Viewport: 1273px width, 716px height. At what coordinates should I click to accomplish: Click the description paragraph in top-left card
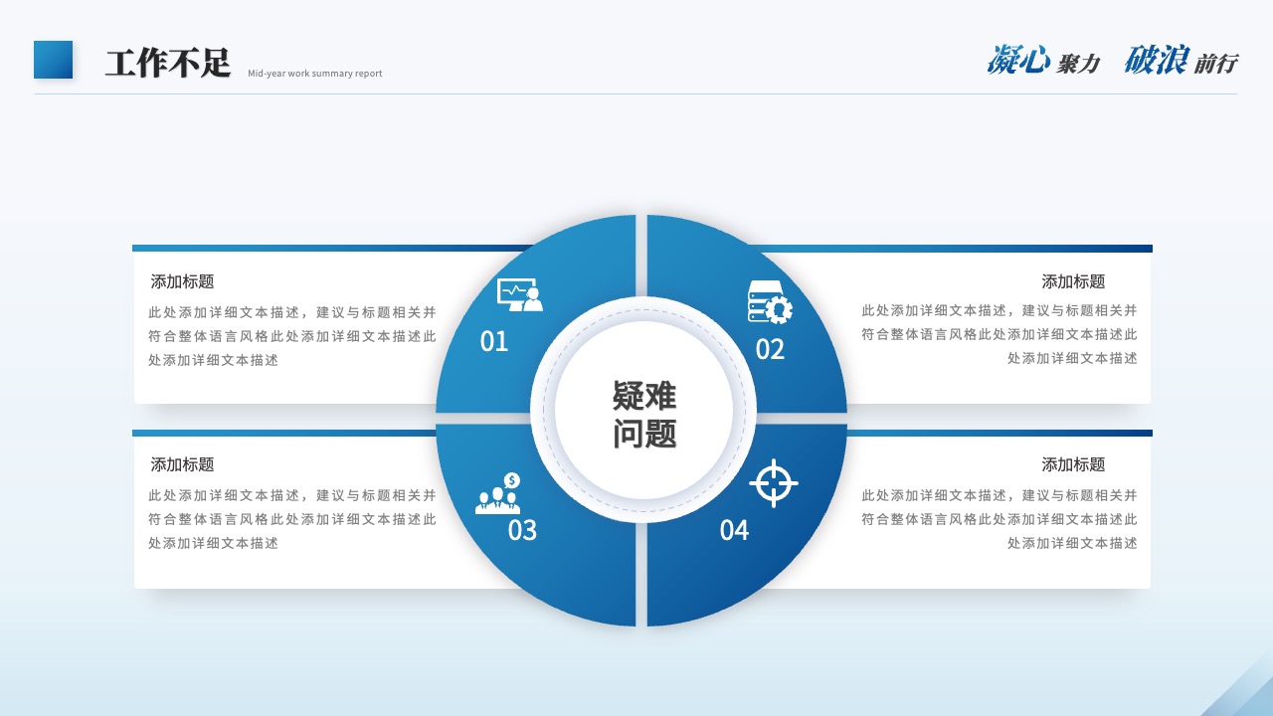pyautogui.click(x=292, y=335)
